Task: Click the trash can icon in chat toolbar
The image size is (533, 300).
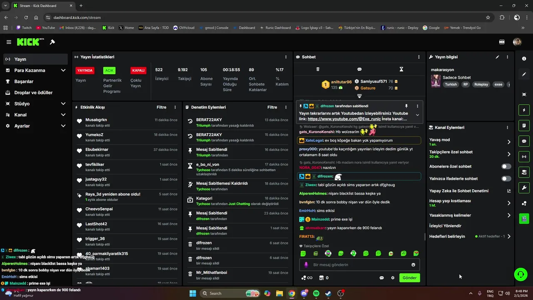Action: (318, 69)
